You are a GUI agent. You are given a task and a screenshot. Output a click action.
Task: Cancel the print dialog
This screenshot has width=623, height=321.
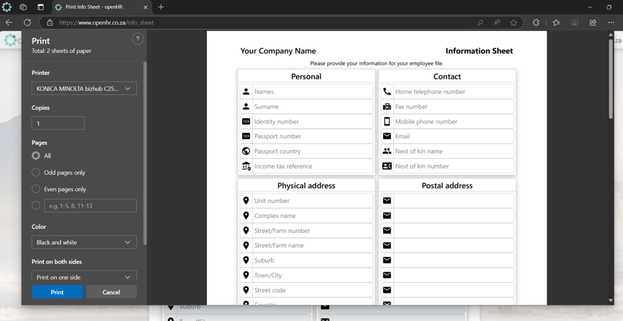coord(111,292)
